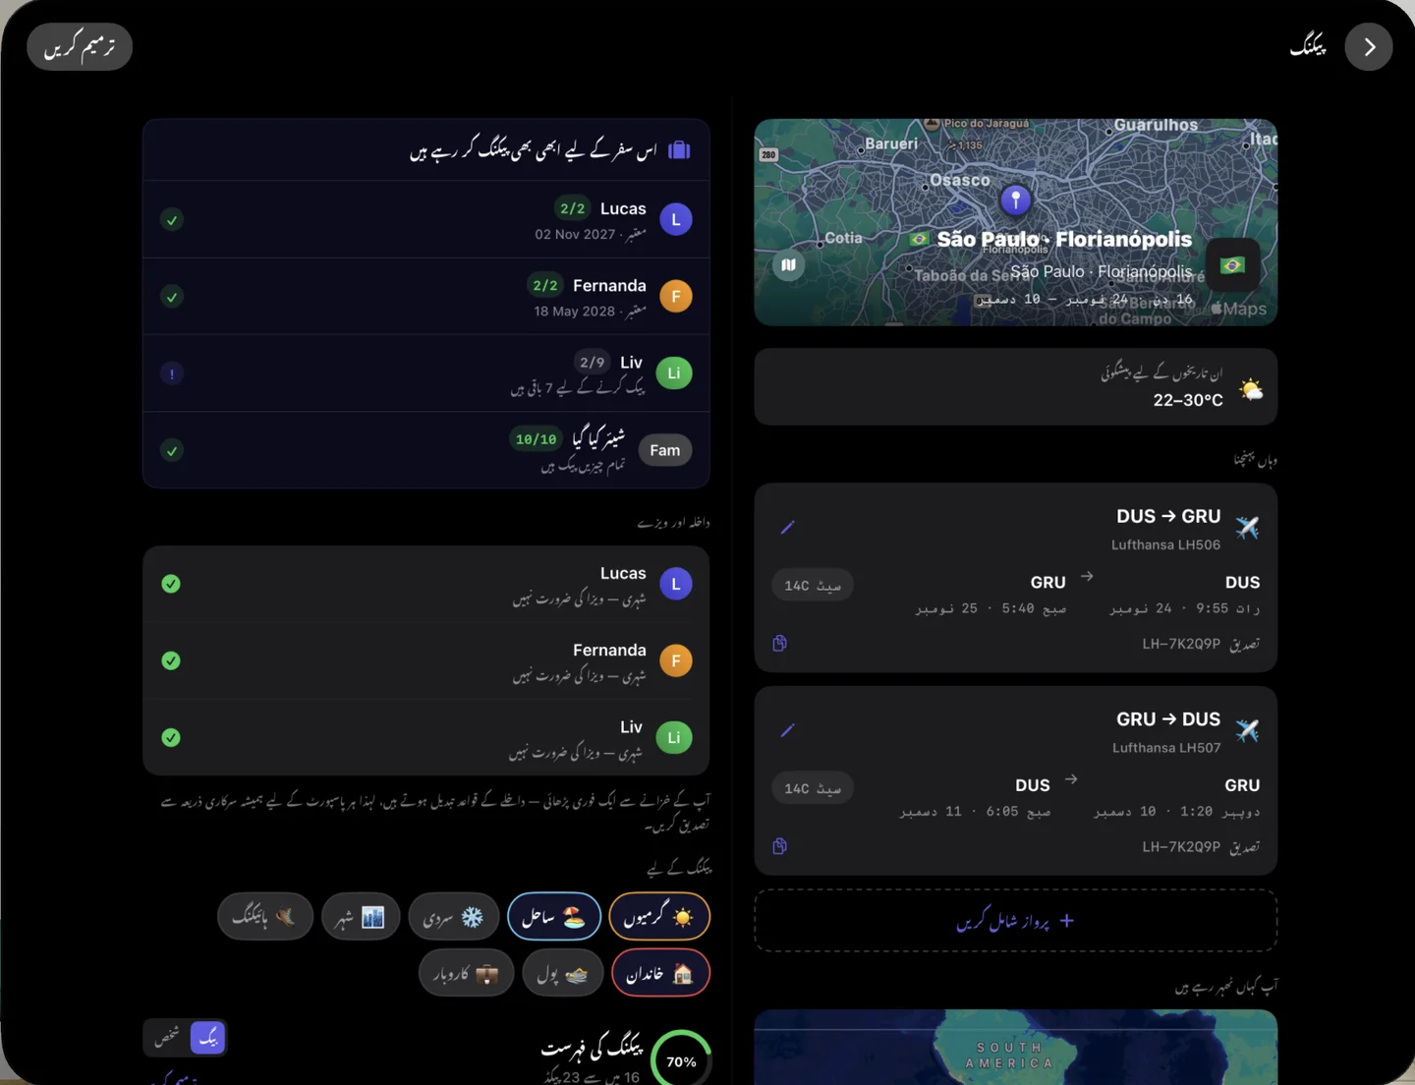Toggle the پول pool packing chip
The height and width of the screenshot is (1085, 1415).
[x=563, y=973]
